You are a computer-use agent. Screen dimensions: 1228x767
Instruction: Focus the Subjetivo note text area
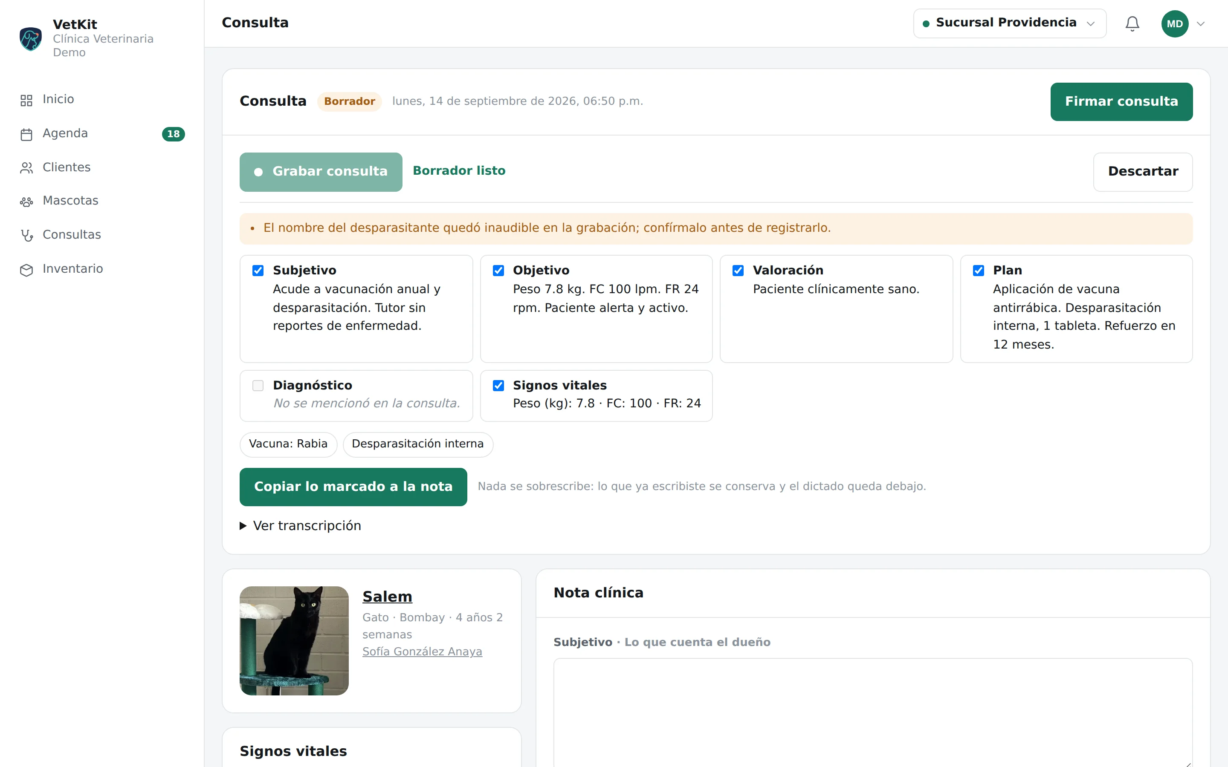point(873,713)
